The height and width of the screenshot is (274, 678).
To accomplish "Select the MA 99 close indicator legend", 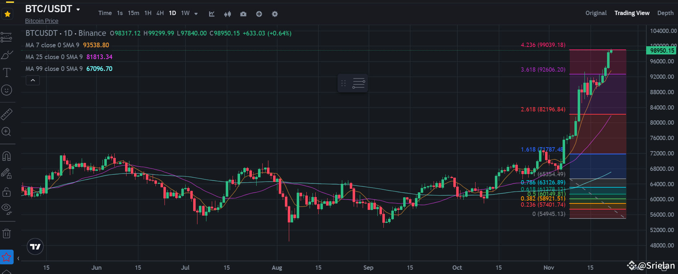I will [x=69, y=69].
